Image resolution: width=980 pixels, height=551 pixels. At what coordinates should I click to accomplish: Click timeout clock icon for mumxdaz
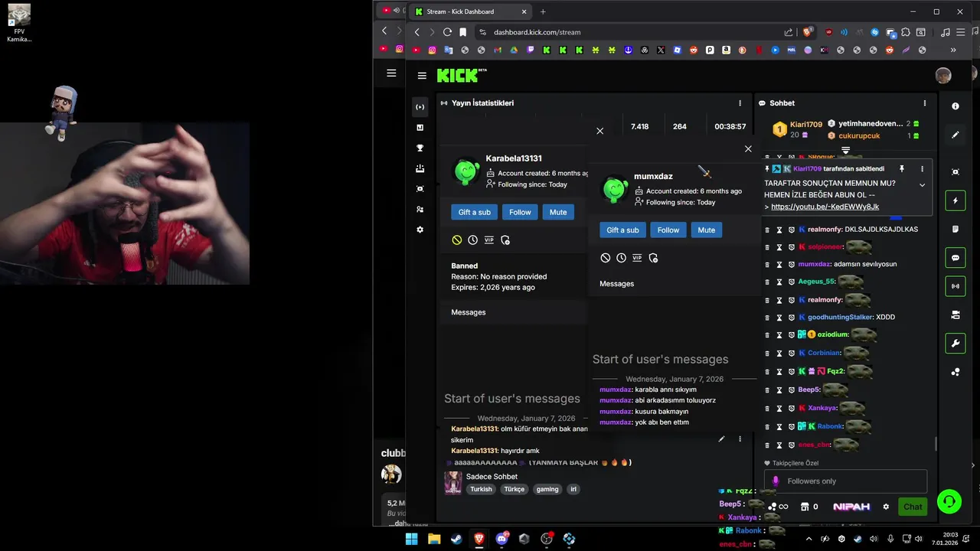point(621,258)
